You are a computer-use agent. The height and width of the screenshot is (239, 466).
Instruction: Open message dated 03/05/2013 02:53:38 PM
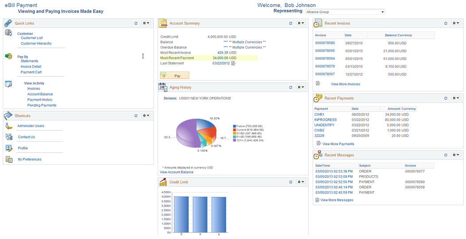pos(334,171)
